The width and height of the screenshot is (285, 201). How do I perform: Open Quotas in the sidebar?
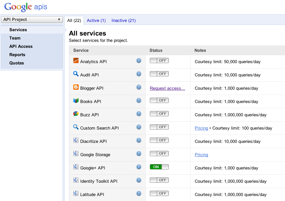17,63
